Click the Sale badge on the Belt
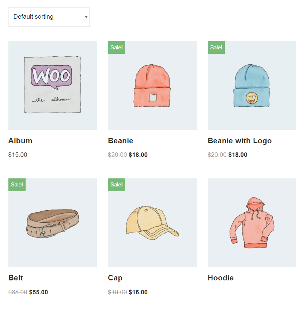 [17, 185]
